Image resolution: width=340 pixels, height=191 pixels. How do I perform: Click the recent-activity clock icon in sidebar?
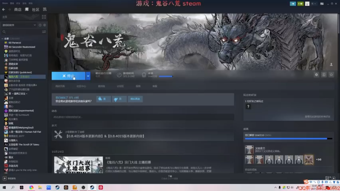(40, 25)
